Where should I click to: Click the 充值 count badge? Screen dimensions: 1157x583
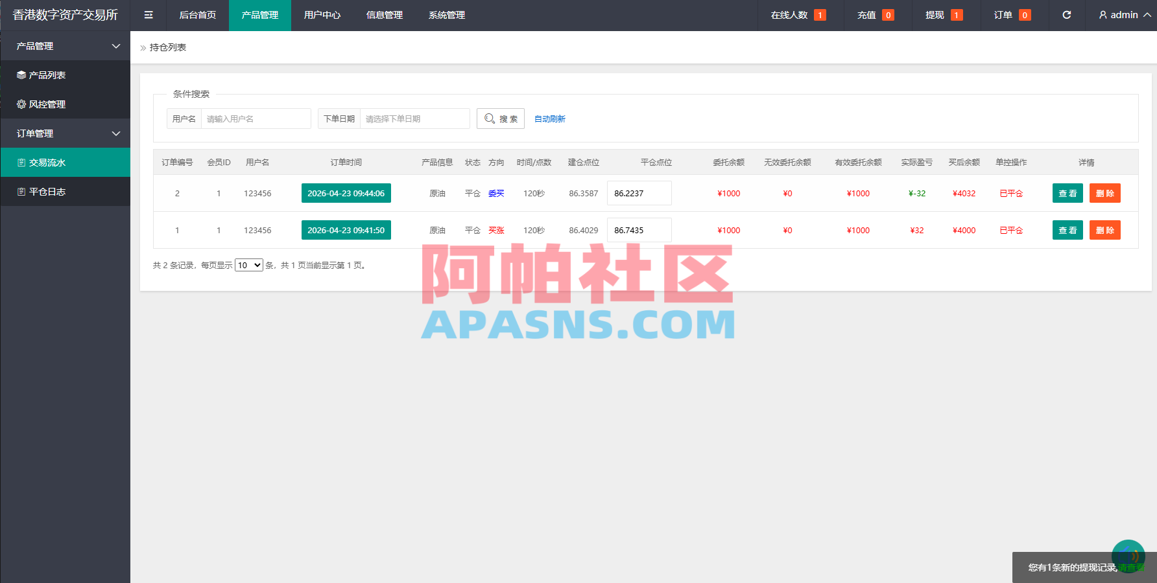(x=889, y=15)
